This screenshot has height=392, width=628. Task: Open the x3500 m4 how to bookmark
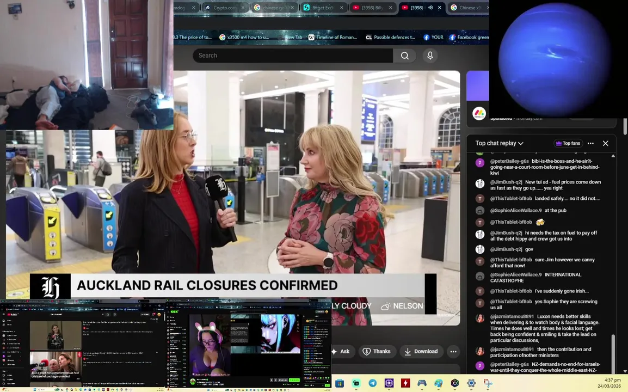coord(244,37)
